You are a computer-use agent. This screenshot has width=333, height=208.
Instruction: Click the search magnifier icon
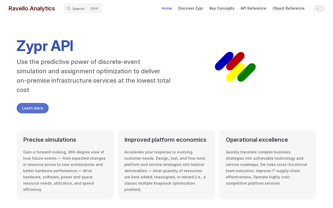69,9
